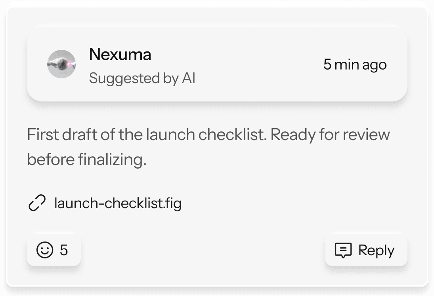Click the reactions pill in the bottom corner
Viewport: 434px width, 296px height.
pos(53,250)
